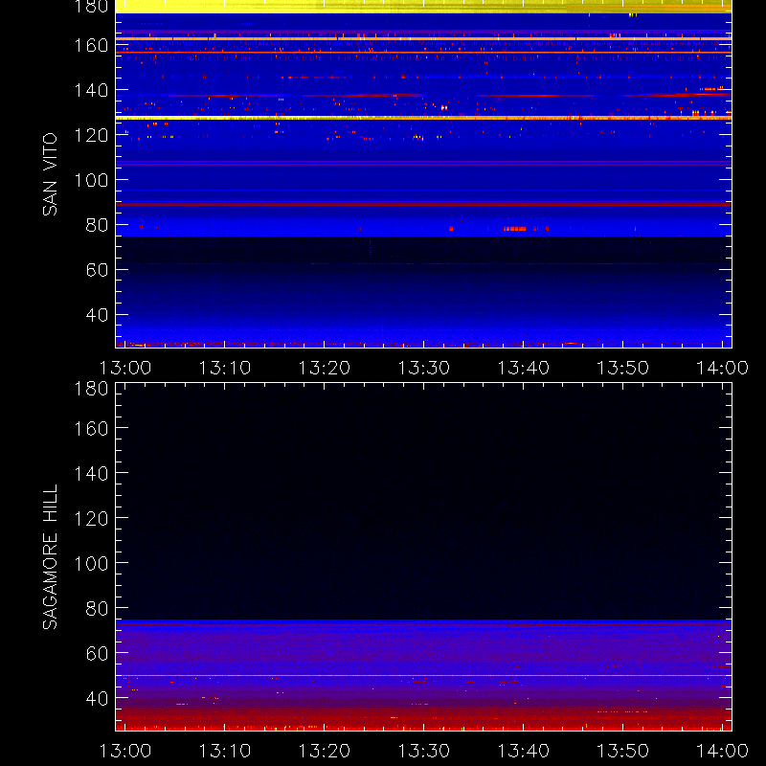The image size is (766, 766).
Task: Pick the 180 tick label on Sagamore Hill axis
Action: (91, 389)
